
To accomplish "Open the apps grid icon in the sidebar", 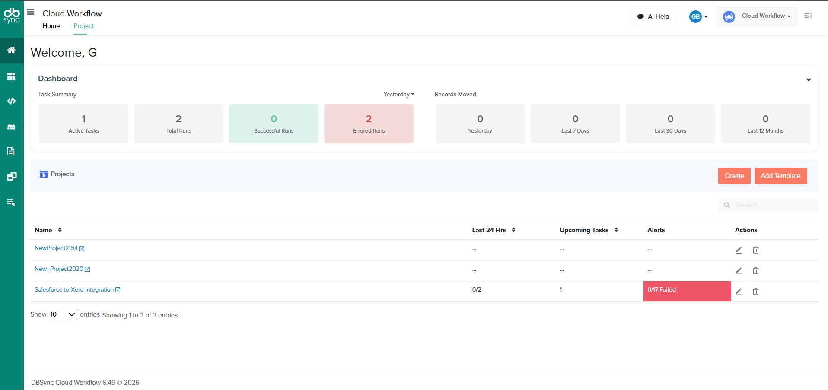I will pyautogui.click(x=12, y=77).
